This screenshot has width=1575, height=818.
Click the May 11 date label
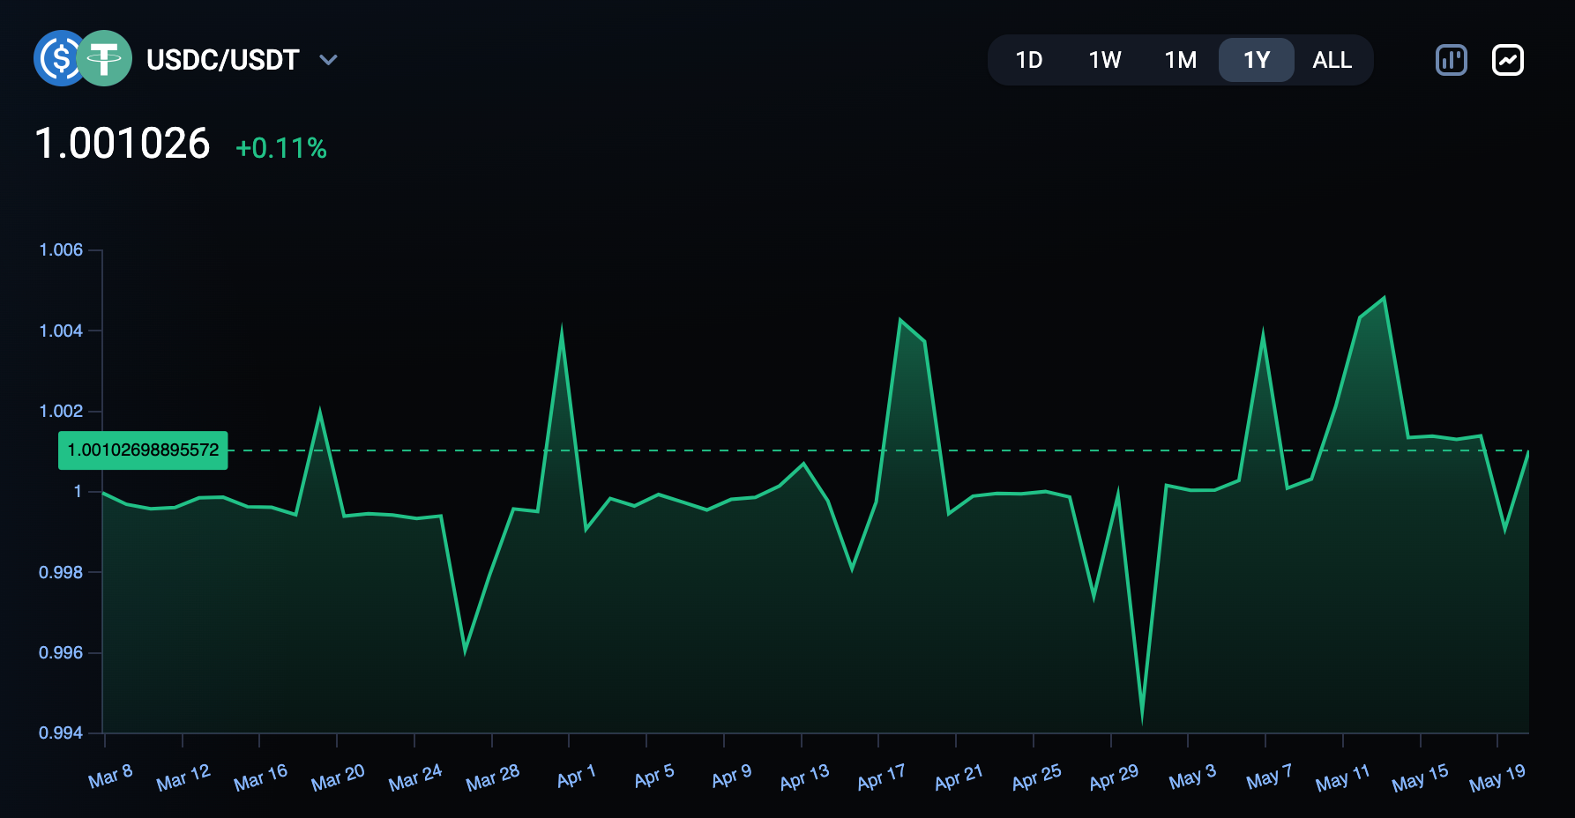tap(1342, 777)
